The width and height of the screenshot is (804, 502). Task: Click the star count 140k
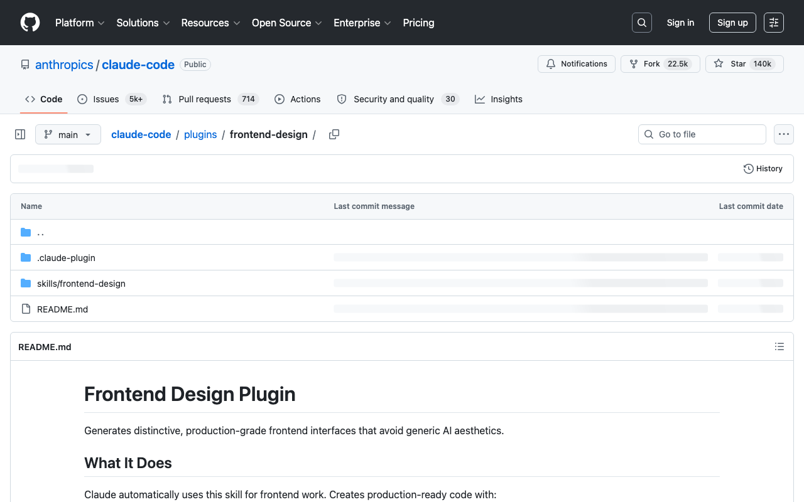coord(763,64)
